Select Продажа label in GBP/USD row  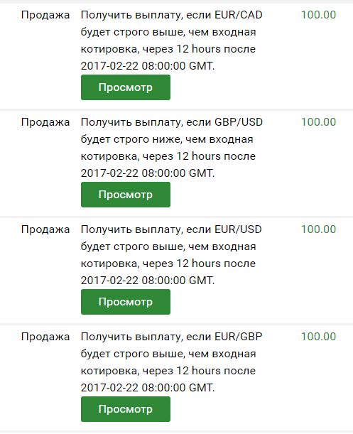point(45,123)
